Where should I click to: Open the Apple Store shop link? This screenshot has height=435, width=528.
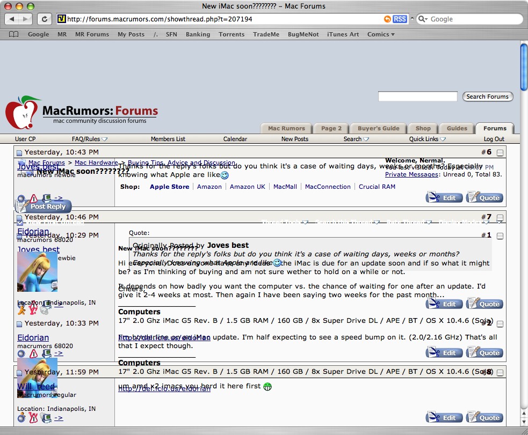(x=169, y=187)
